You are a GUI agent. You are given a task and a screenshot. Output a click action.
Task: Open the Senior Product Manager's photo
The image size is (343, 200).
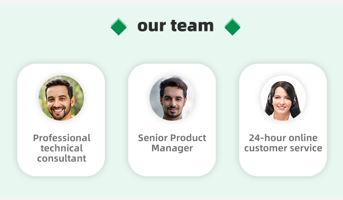pos(172,98)
